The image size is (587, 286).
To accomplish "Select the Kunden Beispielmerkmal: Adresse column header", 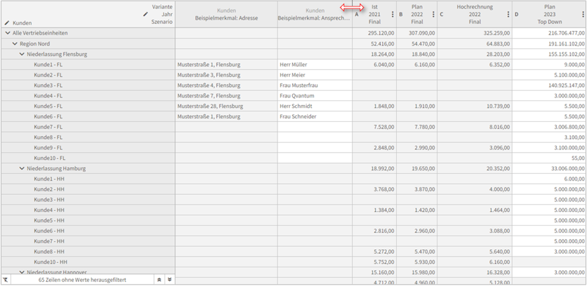I will 227,14.
